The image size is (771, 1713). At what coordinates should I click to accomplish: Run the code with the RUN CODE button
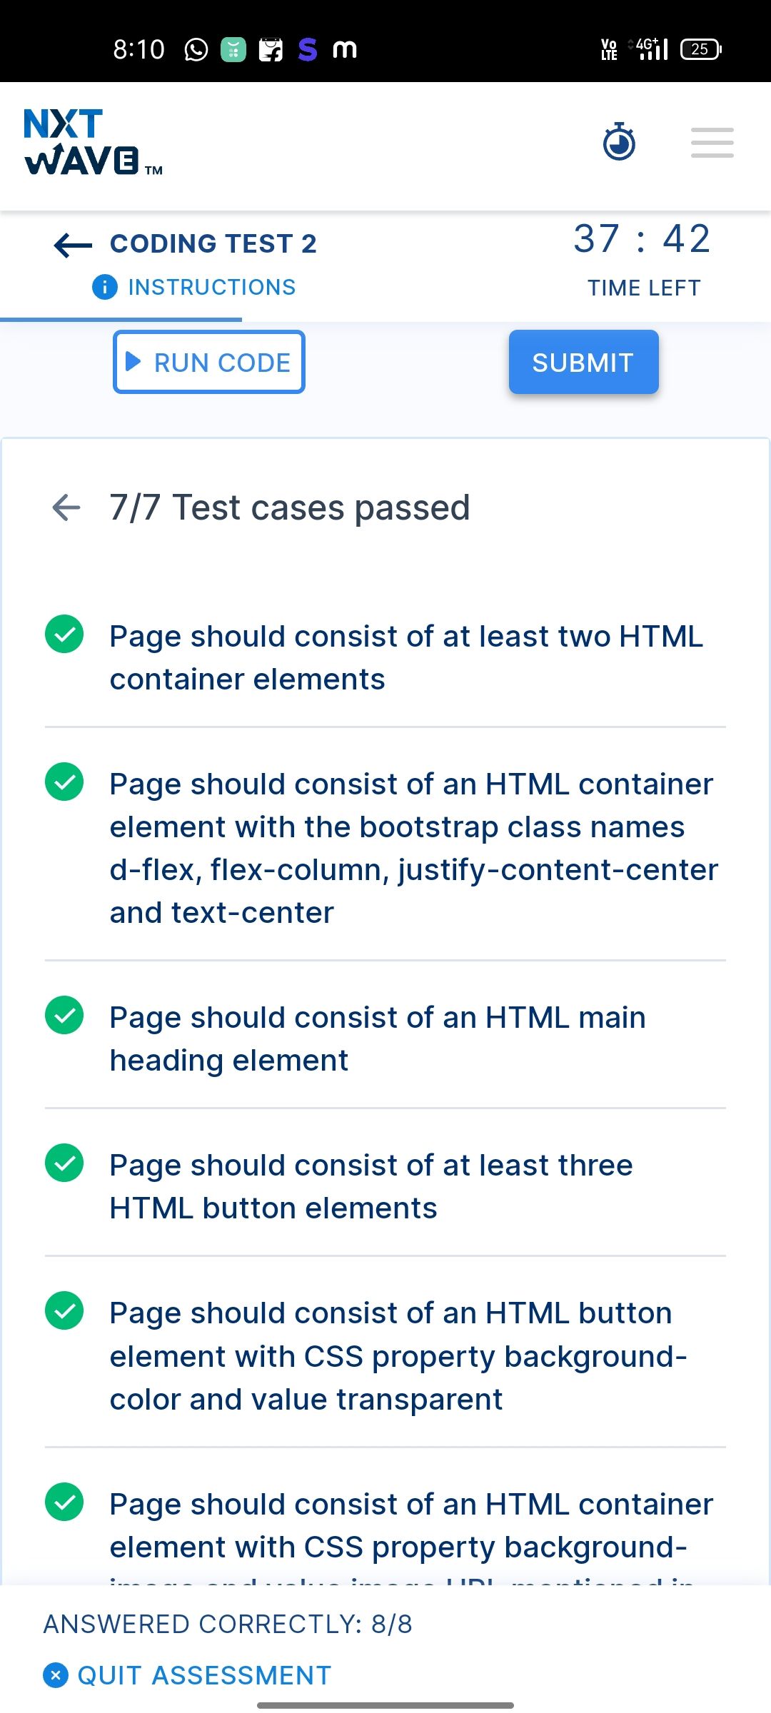point(209,362)
